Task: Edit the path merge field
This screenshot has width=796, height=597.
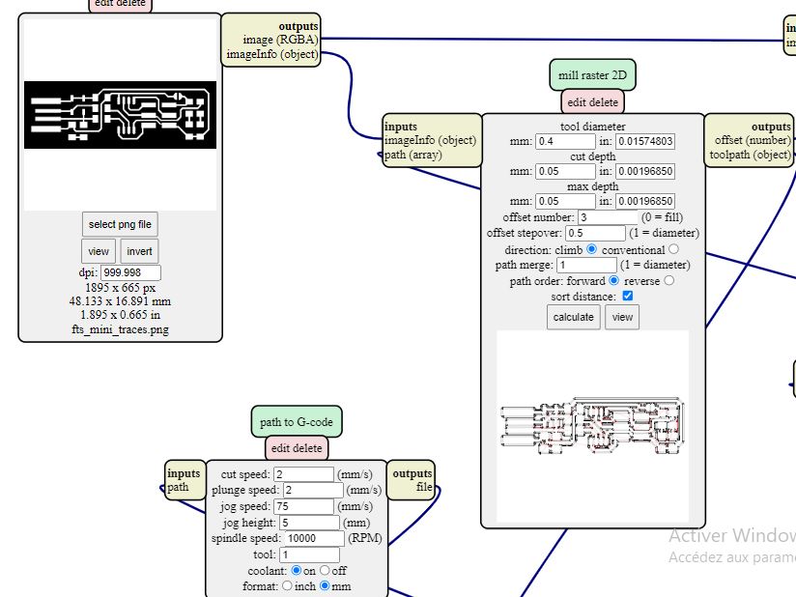Action: click(586, 265)
